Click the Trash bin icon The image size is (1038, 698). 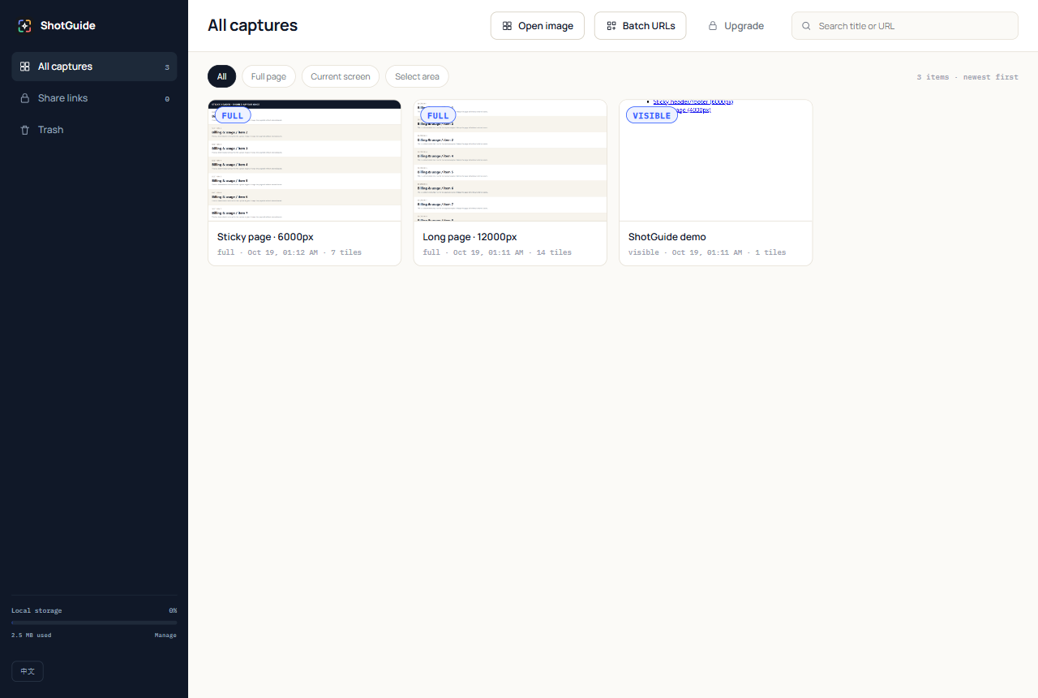[25, 130]
